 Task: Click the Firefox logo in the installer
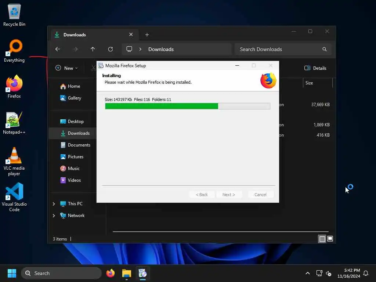[268, 81]
